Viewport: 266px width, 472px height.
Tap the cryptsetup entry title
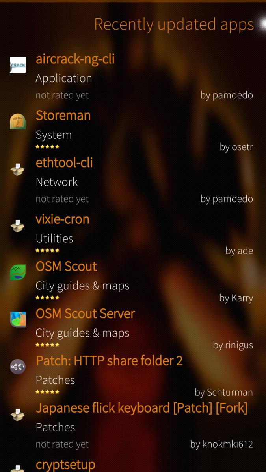pos(65,465)
